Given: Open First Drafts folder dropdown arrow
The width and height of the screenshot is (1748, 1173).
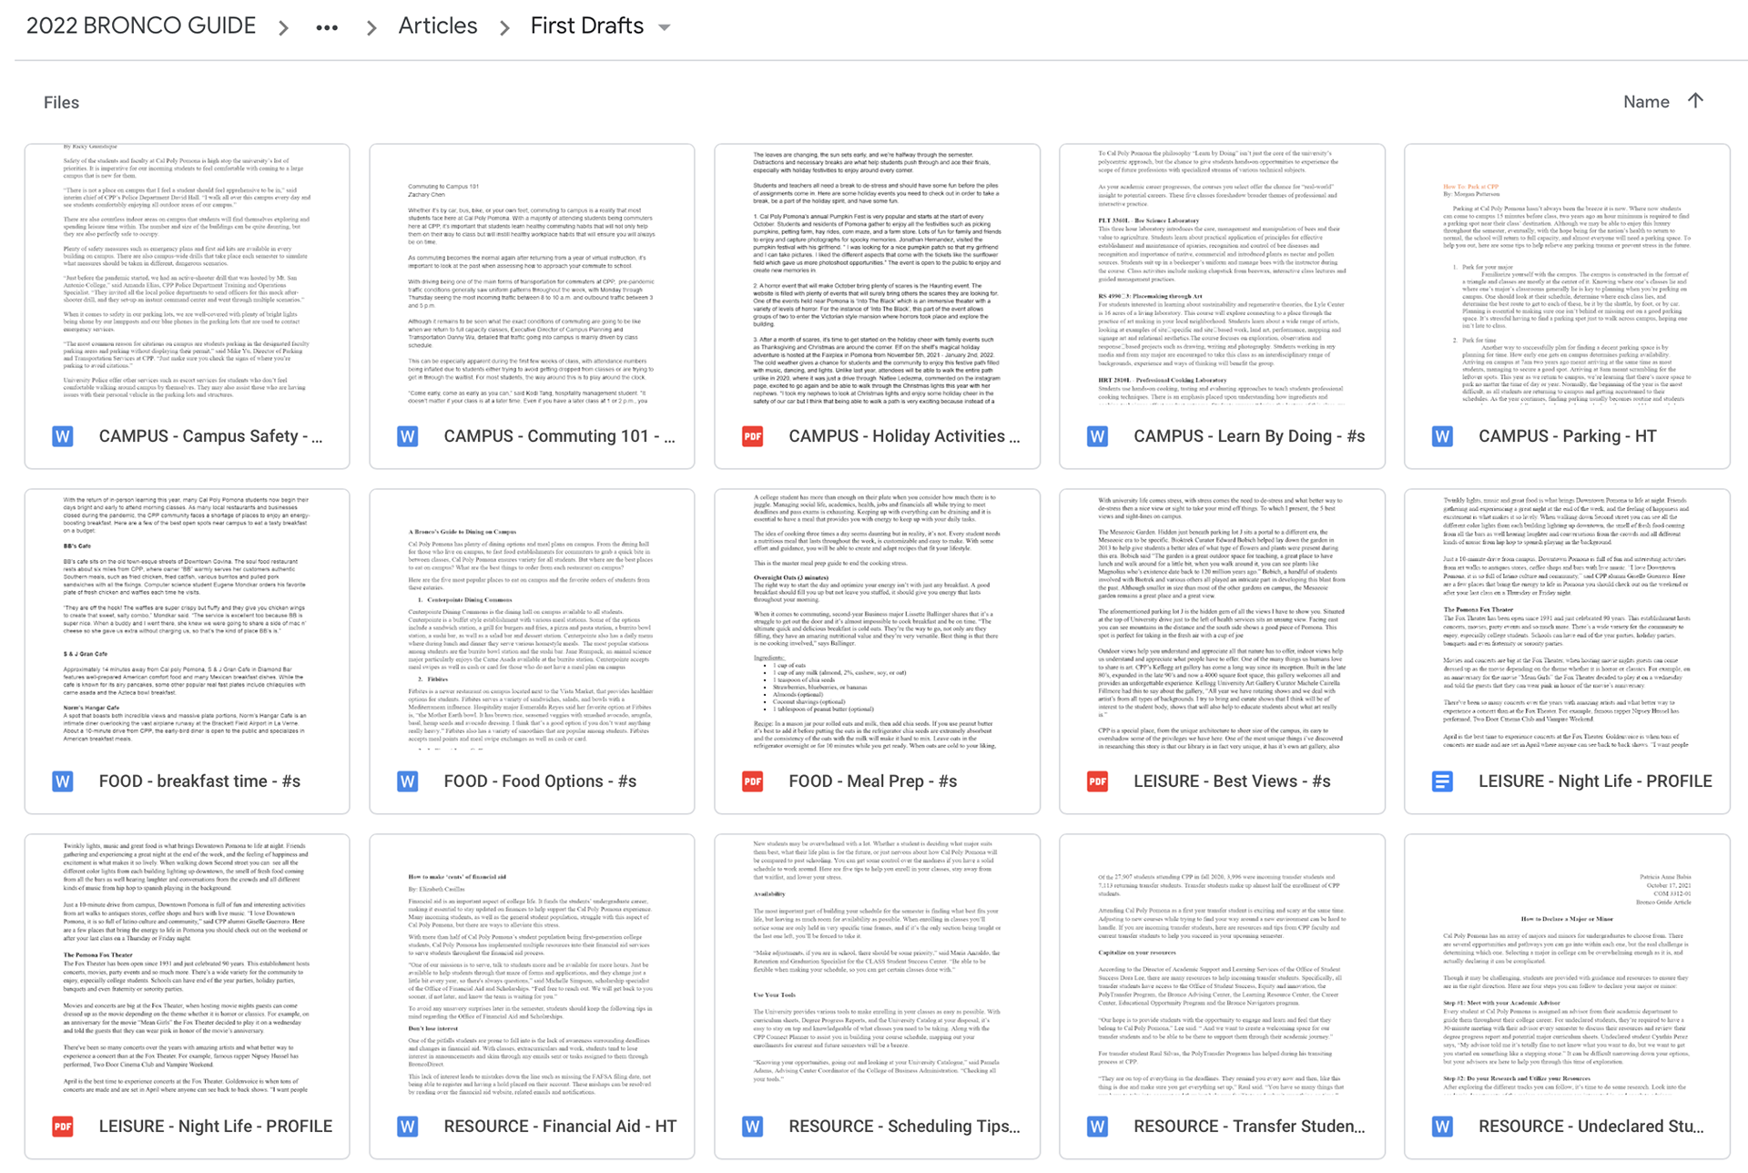Looking at the screenshot, I should point(665,27).
